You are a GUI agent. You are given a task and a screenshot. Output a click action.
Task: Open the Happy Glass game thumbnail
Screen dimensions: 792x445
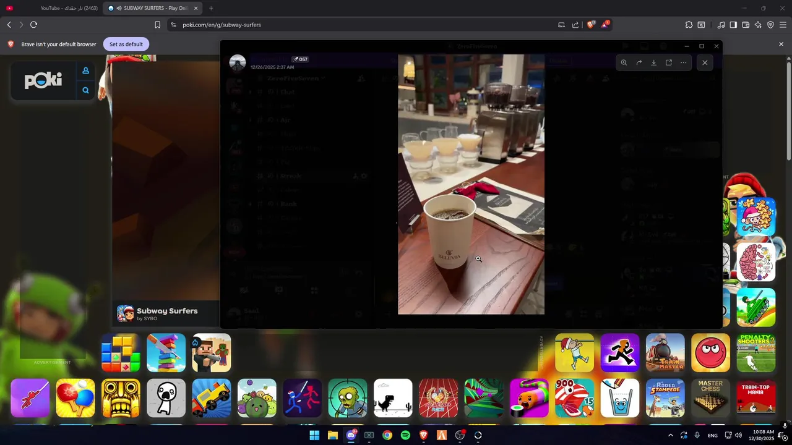[x=620, y=398]
